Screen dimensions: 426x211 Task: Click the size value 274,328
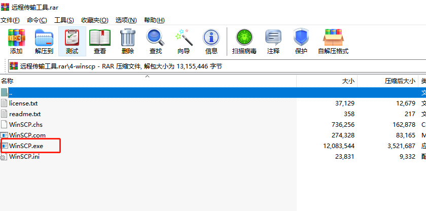[343, 135]
